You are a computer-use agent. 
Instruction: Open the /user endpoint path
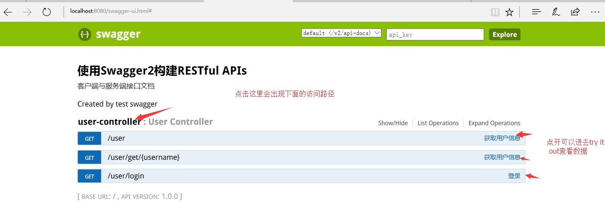tap(116, 138)
